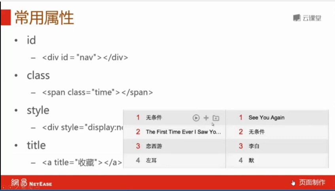The image size is (335, 191).
Task: Click the code line div id="nav"
Action: tap(85, 58)
